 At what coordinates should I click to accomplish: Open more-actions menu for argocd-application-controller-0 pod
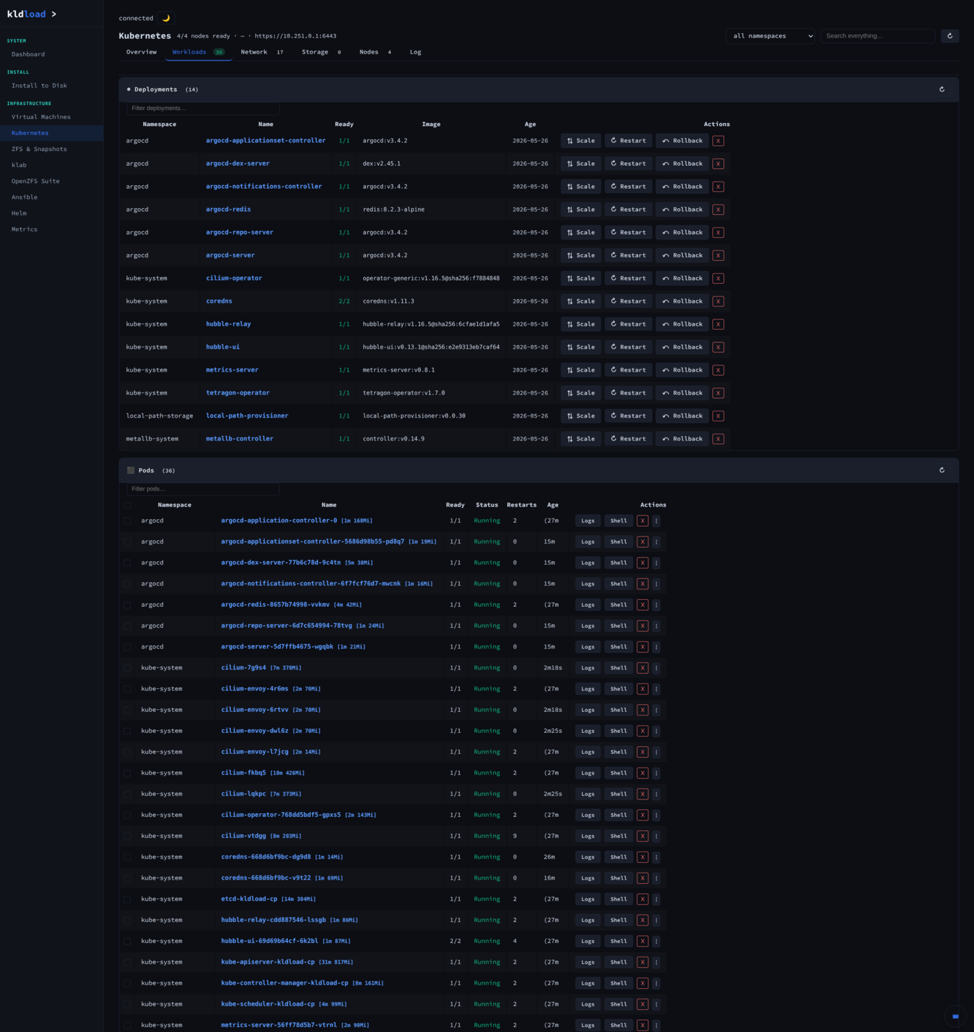click(656, 521)
